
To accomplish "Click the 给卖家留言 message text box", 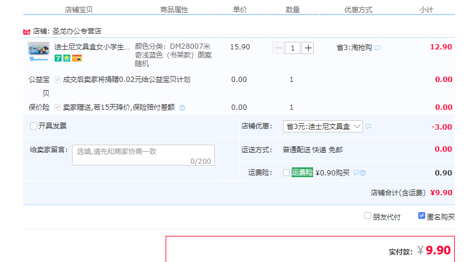I will click(x=143, y=155).
